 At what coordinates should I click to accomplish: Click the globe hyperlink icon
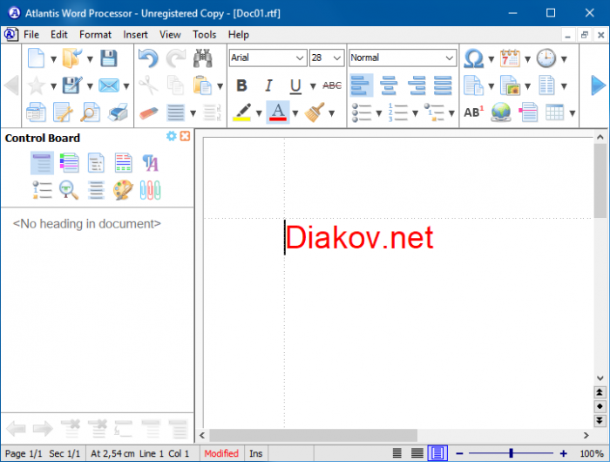(501, 112)
